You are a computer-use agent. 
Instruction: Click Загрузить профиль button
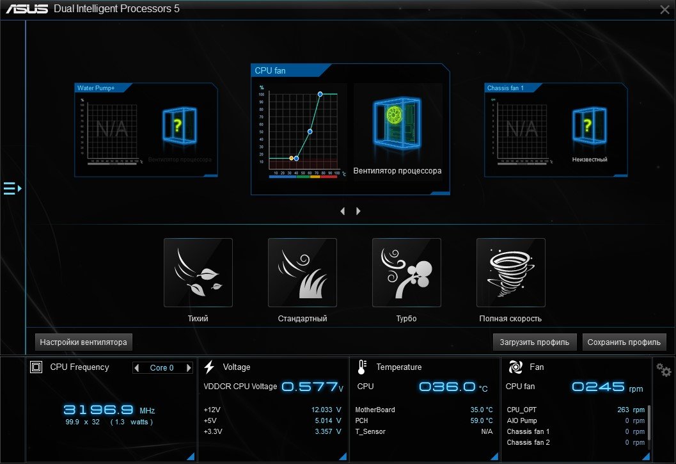point(535,342)
